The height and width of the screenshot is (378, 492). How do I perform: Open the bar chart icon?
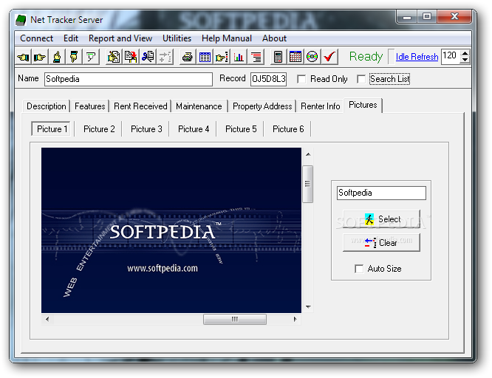coord(239,57)
